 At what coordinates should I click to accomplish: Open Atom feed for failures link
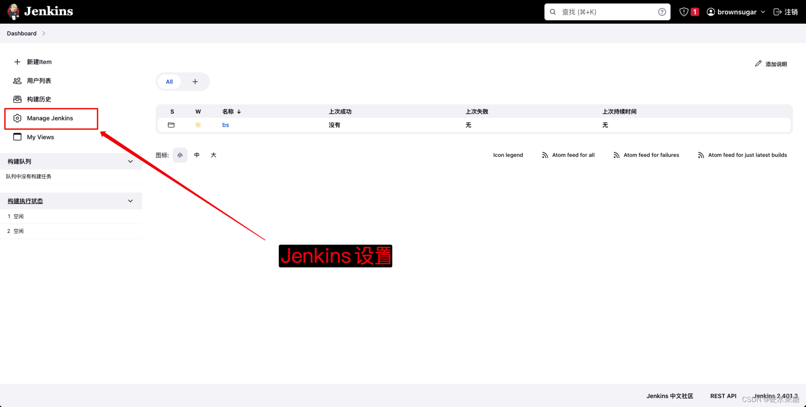click(651, 155)
